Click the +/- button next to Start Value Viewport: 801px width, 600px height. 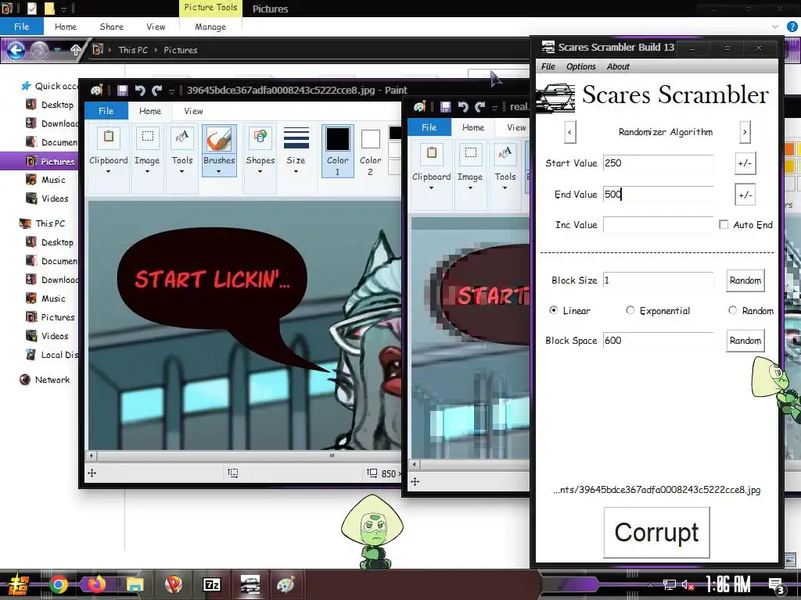click(x=745, y=163)
